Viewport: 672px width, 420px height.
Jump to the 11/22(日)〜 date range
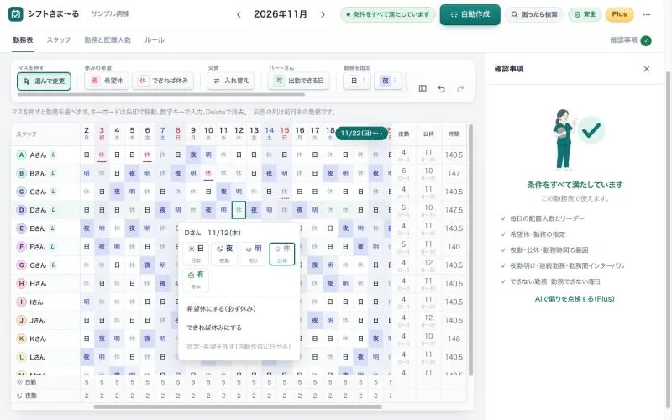click(x=361, y=134)
